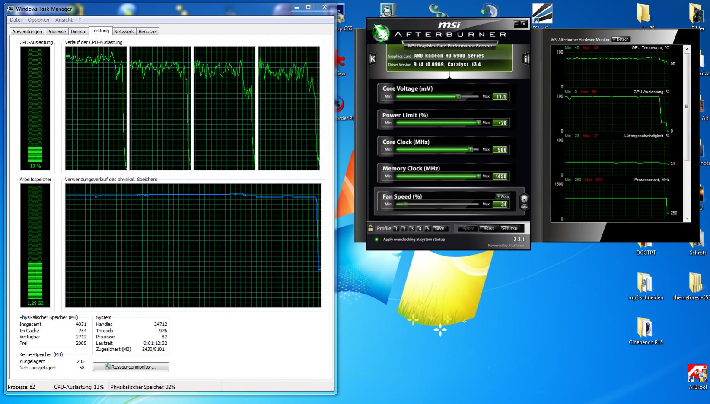Screen dimensions: 710x404
Task: Toggle the profile lock padlock icon
Action: (370, 228)
